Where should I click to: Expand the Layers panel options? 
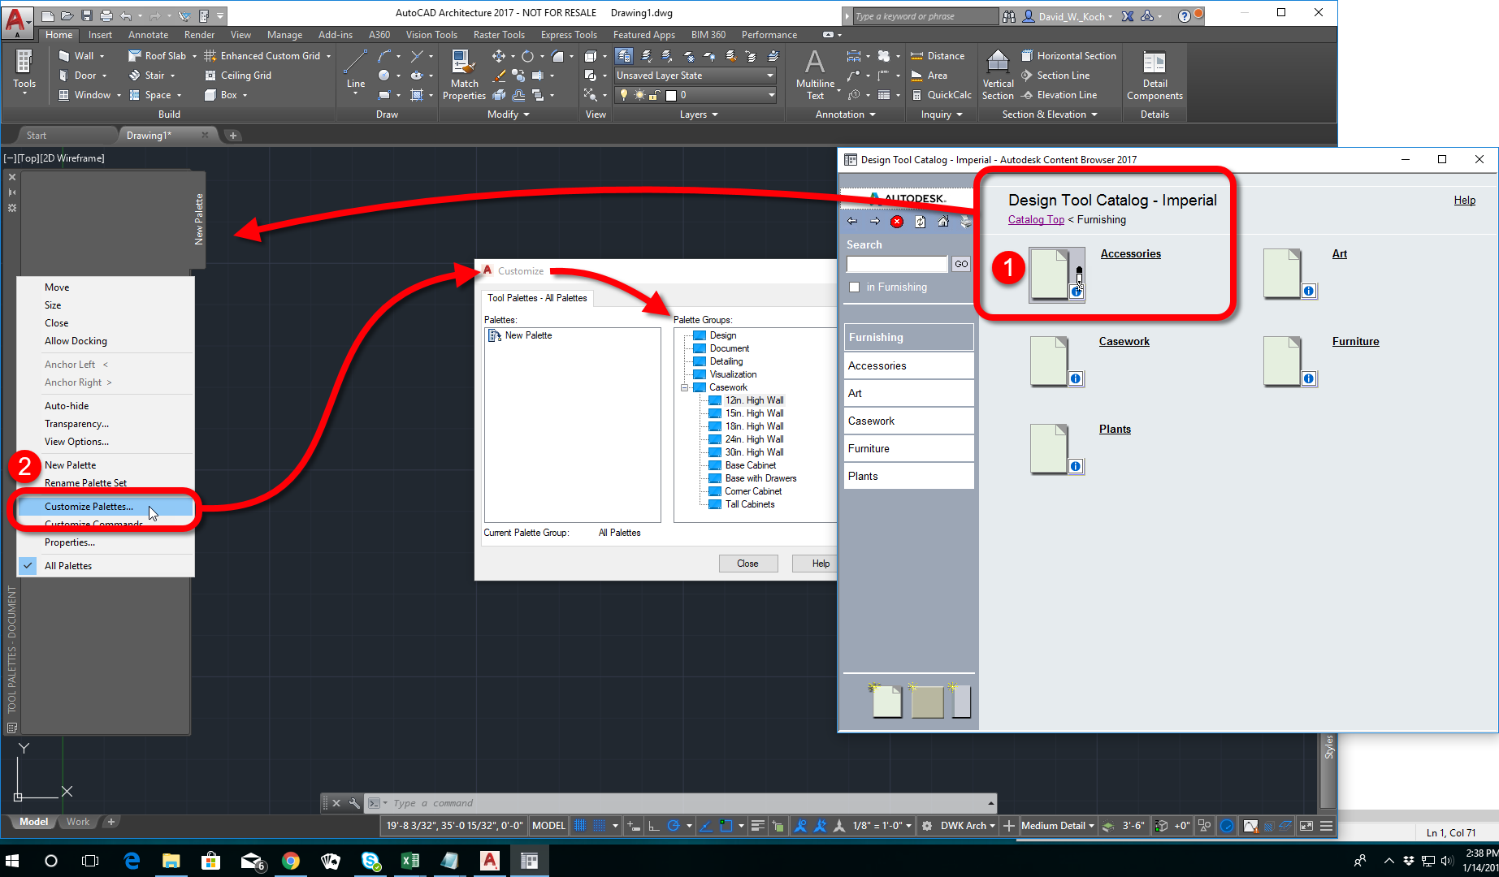pos(699,114)
